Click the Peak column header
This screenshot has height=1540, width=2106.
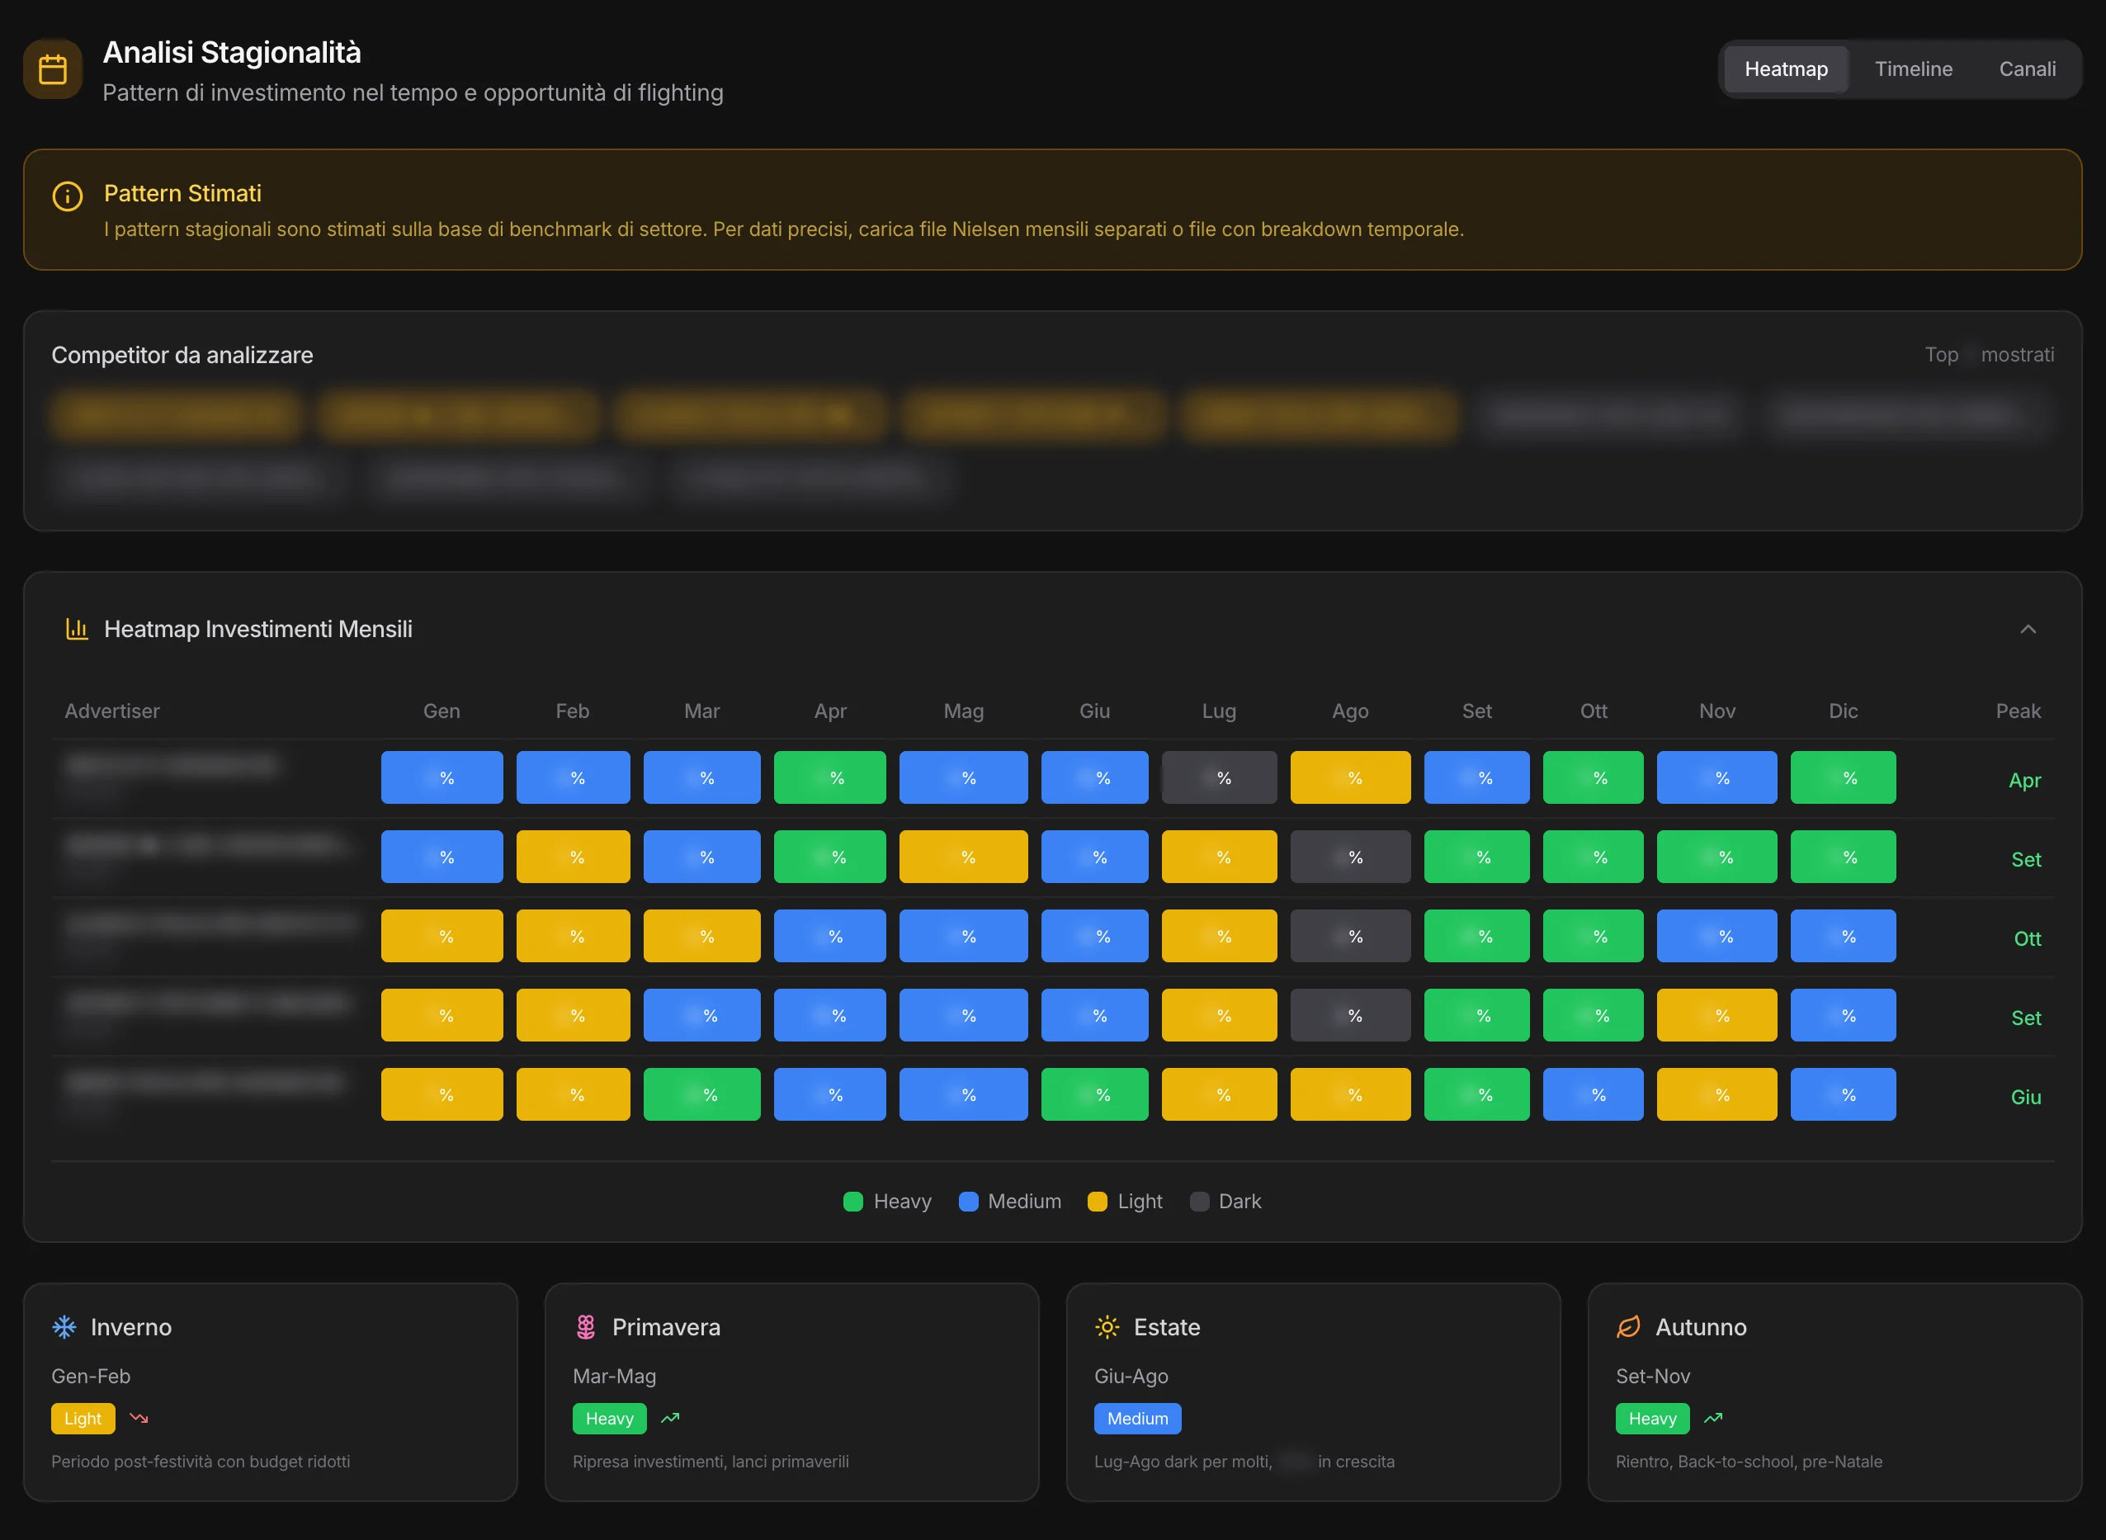click(x=2018, y=711)
